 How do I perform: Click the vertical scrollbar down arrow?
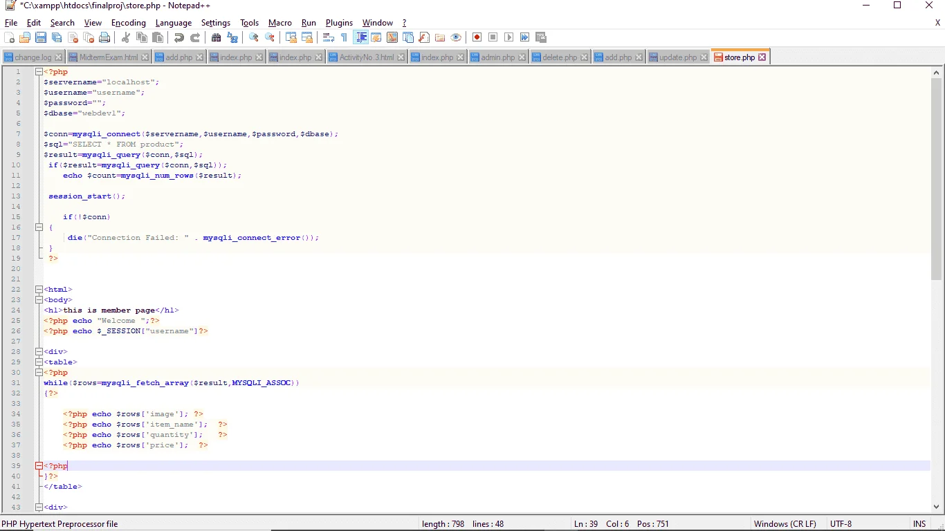click(x=937, y=507)
